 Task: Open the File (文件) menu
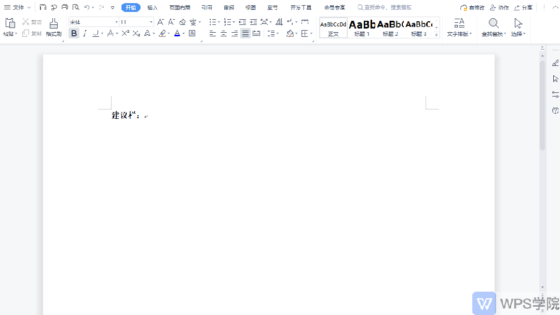tap(18, 7)
